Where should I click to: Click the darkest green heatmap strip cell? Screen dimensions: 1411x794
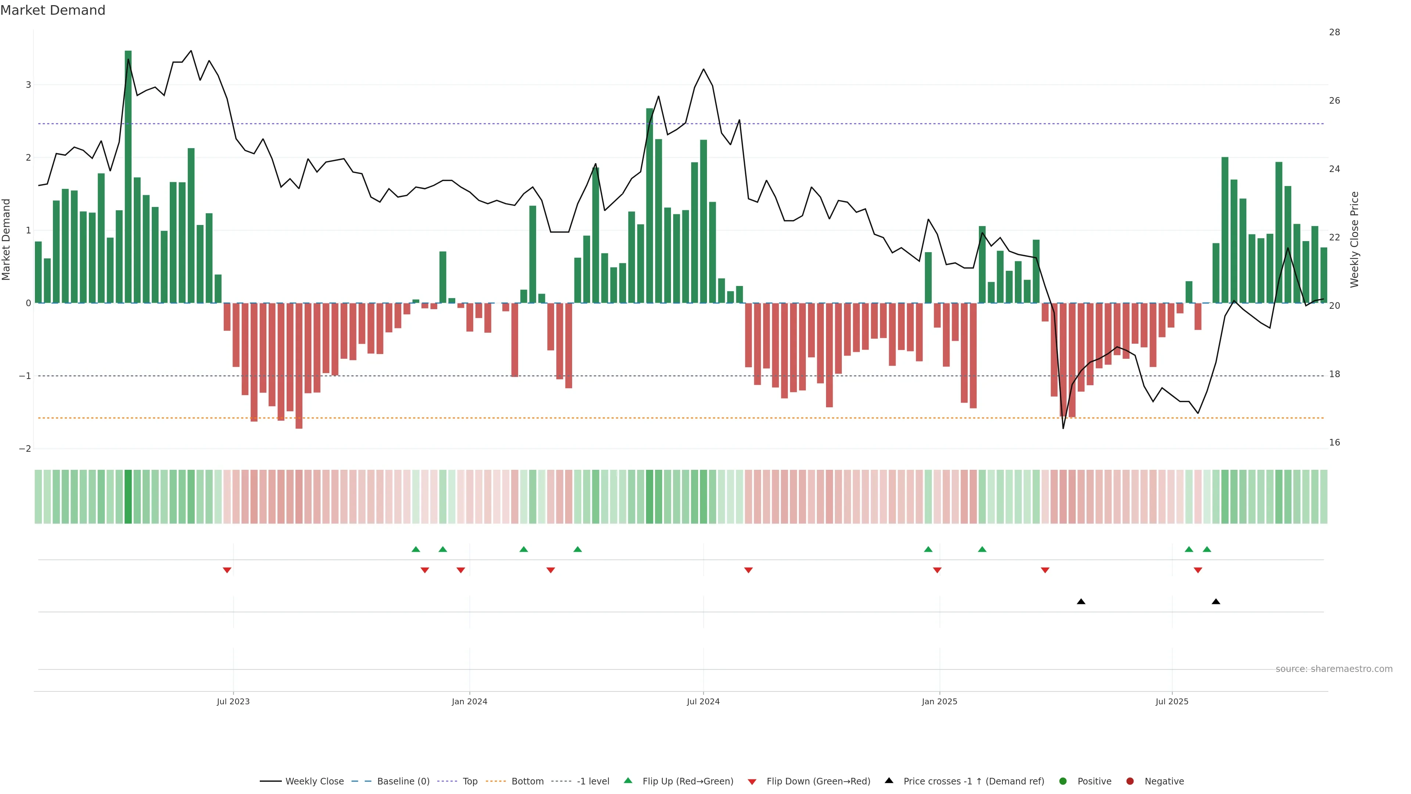(128, 497)
